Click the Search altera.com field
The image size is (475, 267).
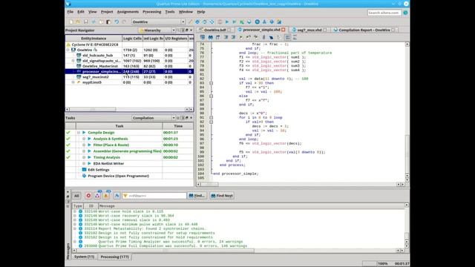(384, 13)
